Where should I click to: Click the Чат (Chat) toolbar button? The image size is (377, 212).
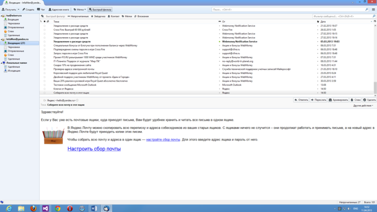[42, 9]
